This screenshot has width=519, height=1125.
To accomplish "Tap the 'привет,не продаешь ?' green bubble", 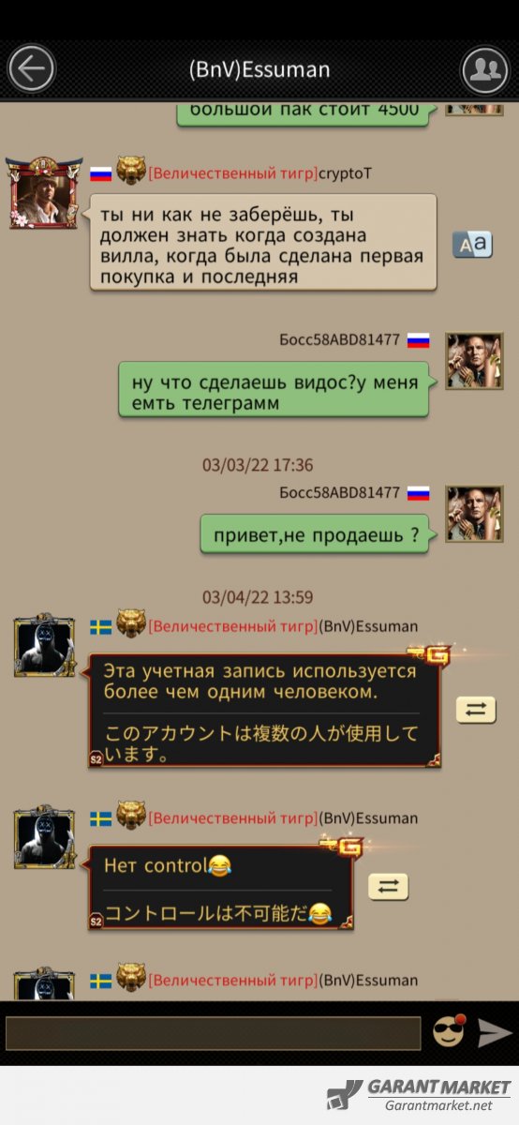I will [315, 533].
